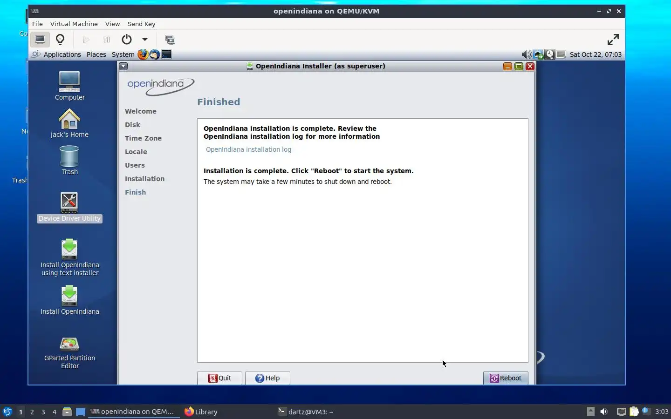The height and width of the screenshot is (419, 671).
Task: Click the openindiana logo
Action: point(161,87)
